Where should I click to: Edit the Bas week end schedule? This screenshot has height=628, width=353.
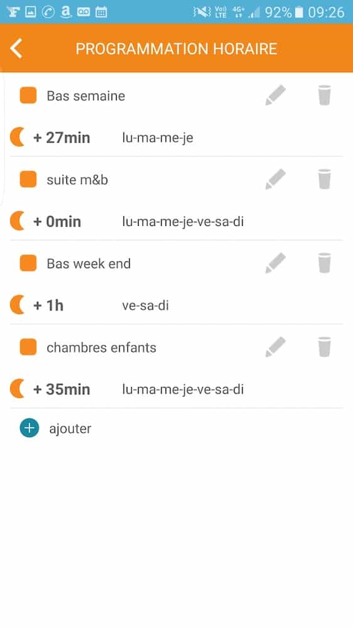(x=275, y=263)
